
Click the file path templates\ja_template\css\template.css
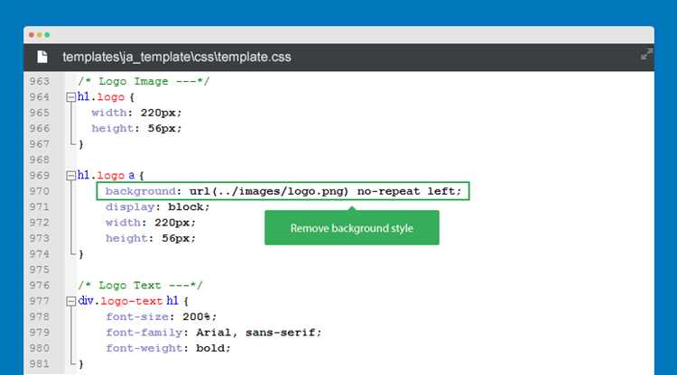tap(177, 57)
